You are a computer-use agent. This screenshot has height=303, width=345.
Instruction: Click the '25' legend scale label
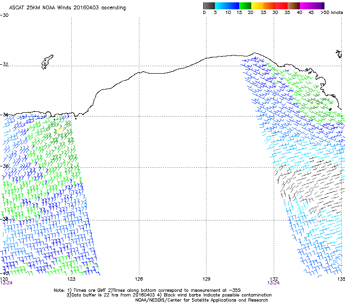point(263,13)
